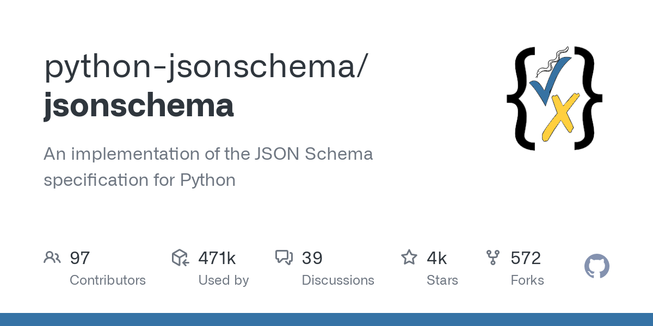Click the Stars star icon
Viewport: 653px width, 326px height.
(x=409, y=257)
